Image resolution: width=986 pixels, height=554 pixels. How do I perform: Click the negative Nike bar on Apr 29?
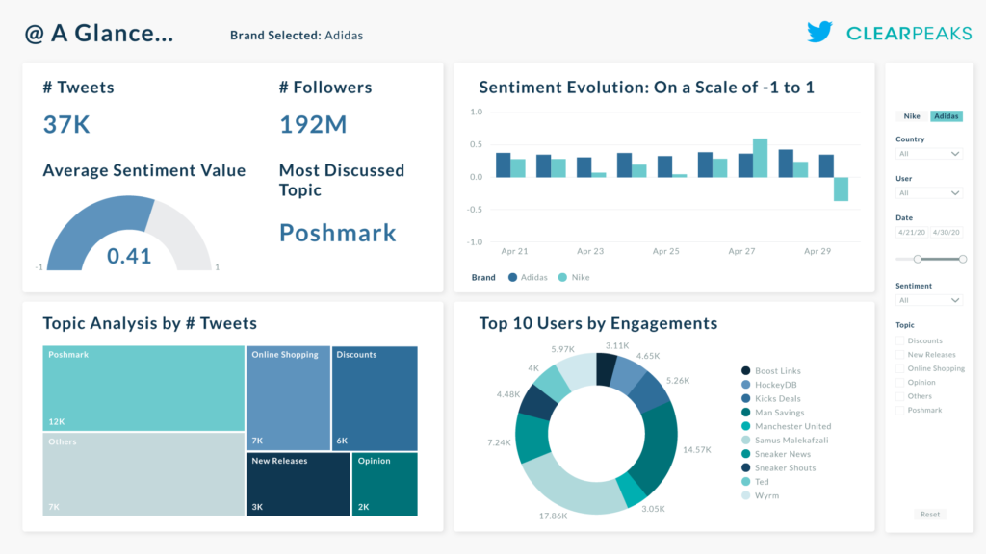coord(841,189)
